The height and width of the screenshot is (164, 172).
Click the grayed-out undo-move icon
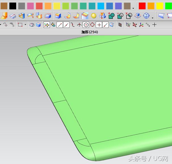(5, 25)
